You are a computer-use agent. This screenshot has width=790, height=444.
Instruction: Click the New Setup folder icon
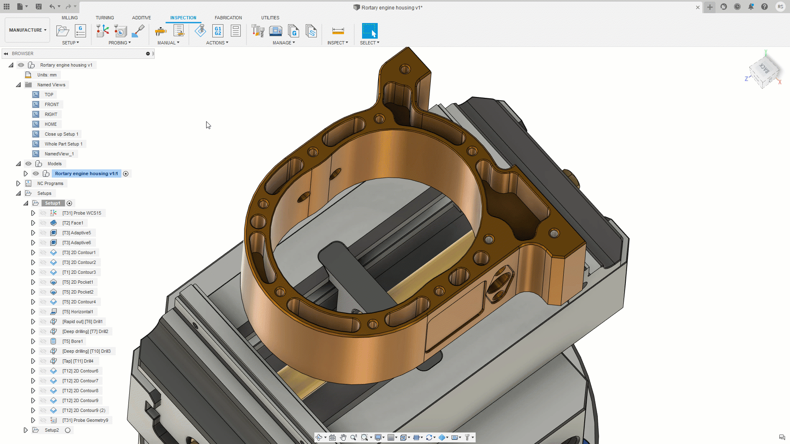tap(62, 31)
